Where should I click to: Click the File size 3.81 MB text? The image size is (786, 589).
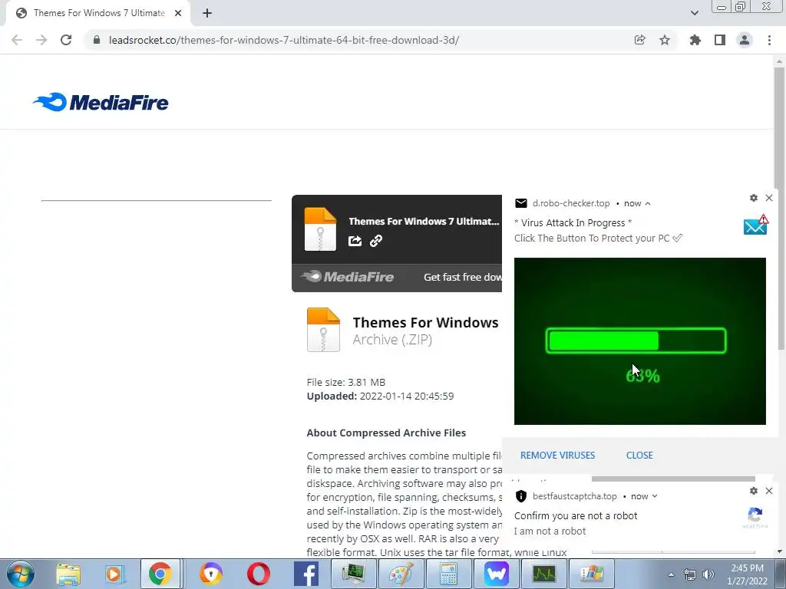pos(346,382)
